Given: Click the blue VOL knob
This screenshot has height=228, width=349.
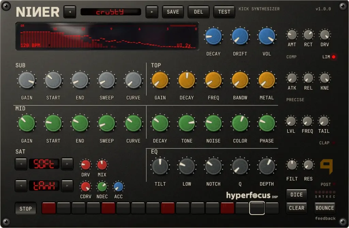Looking at the screenshot, I should [267, 36].
